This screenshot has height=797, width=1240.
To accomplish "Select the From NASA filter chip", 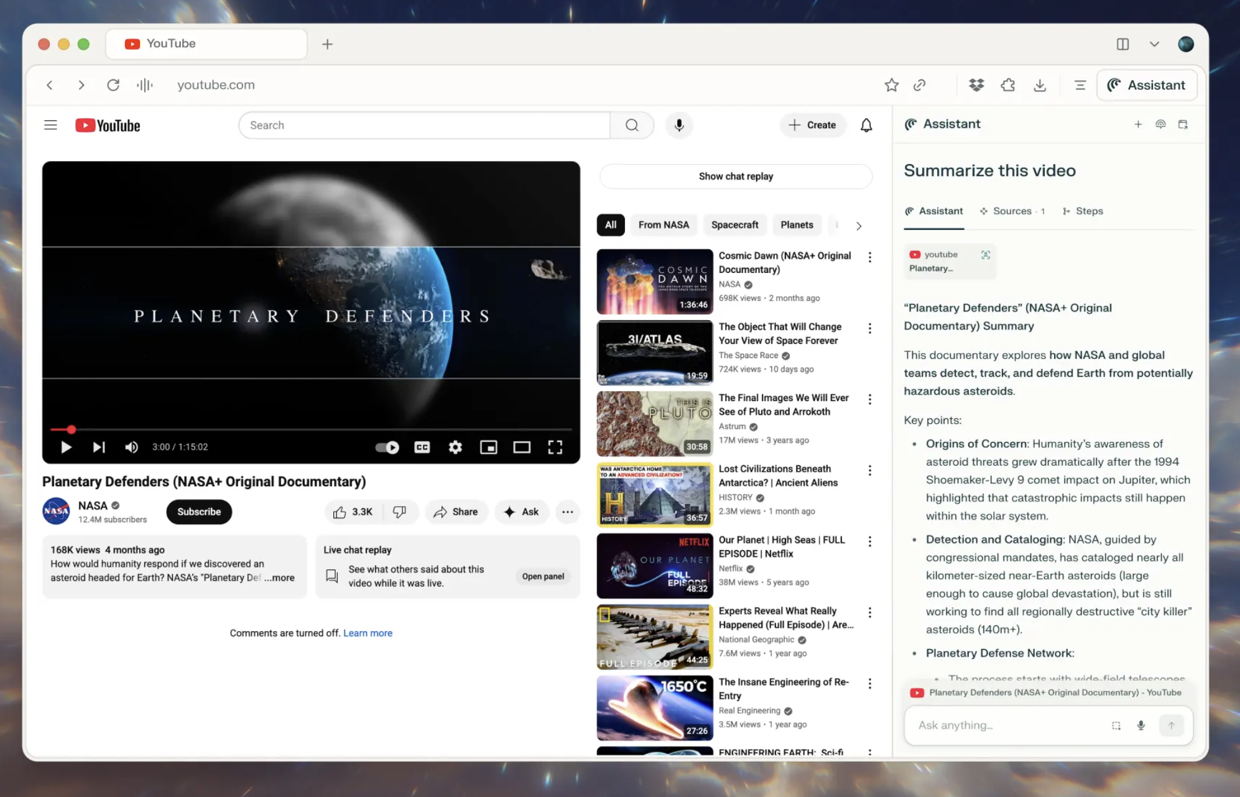I will pos(663,225).
